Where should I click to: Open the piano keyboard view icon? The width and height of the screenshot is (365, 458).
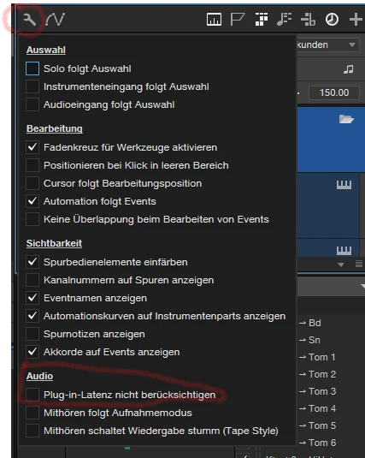[x=214, y=20]
